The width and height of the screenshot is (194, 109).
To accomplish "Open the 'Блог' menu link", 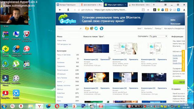I will click(x=139, y=28).
